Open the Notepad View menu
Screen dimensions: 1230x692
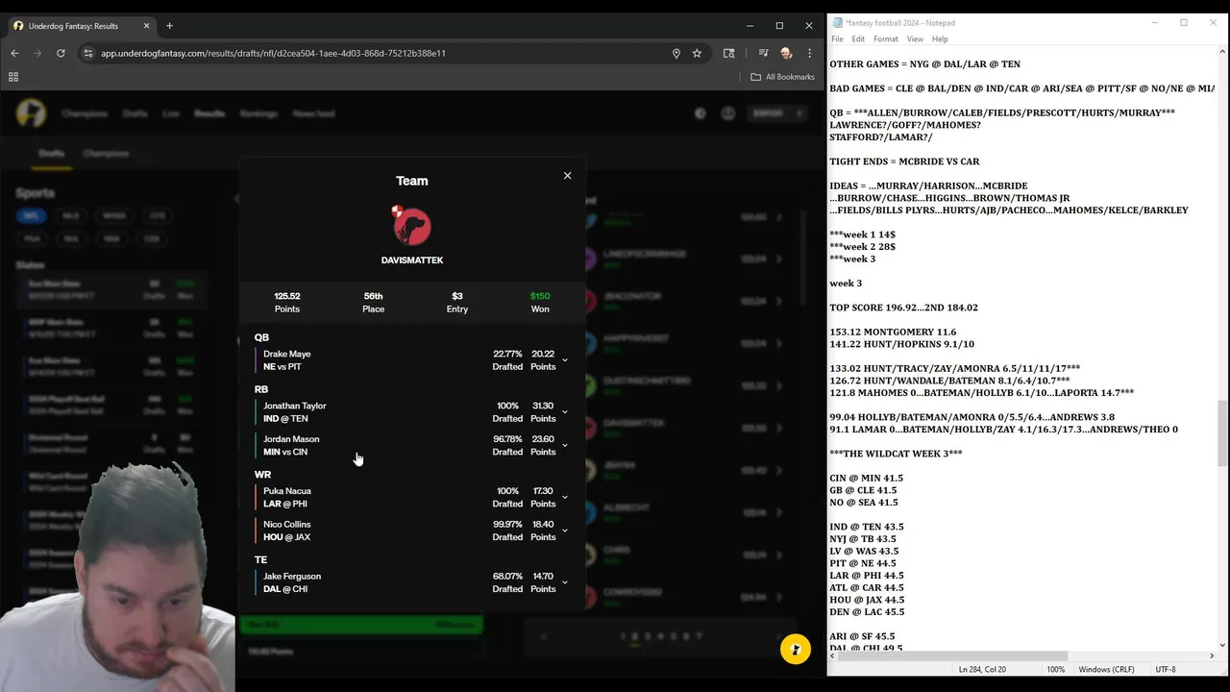915,39
